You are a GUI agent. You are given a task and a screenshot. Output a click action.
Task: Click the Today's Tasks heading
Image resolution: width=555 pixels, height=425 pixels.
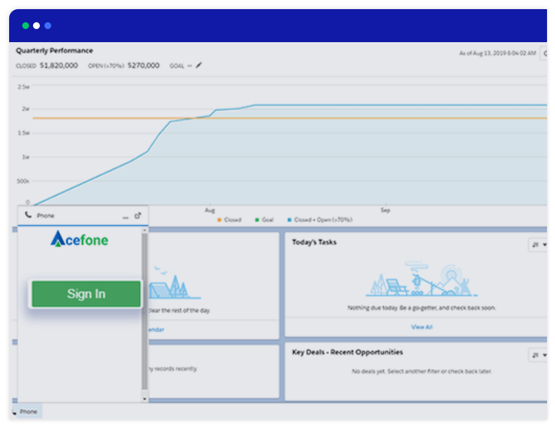pos(314,242)
